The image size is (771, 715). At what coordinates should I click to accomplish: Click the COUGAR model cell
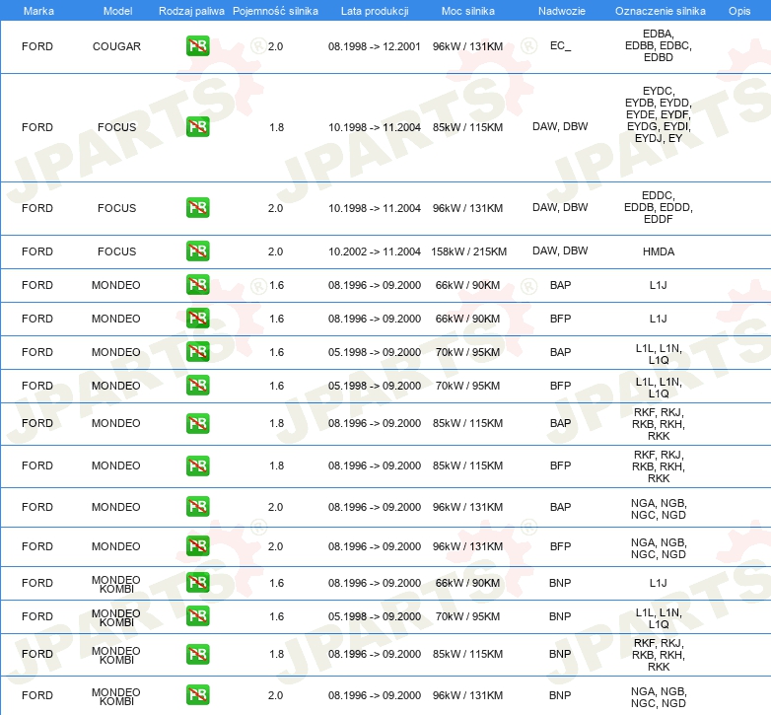(116, 46)
